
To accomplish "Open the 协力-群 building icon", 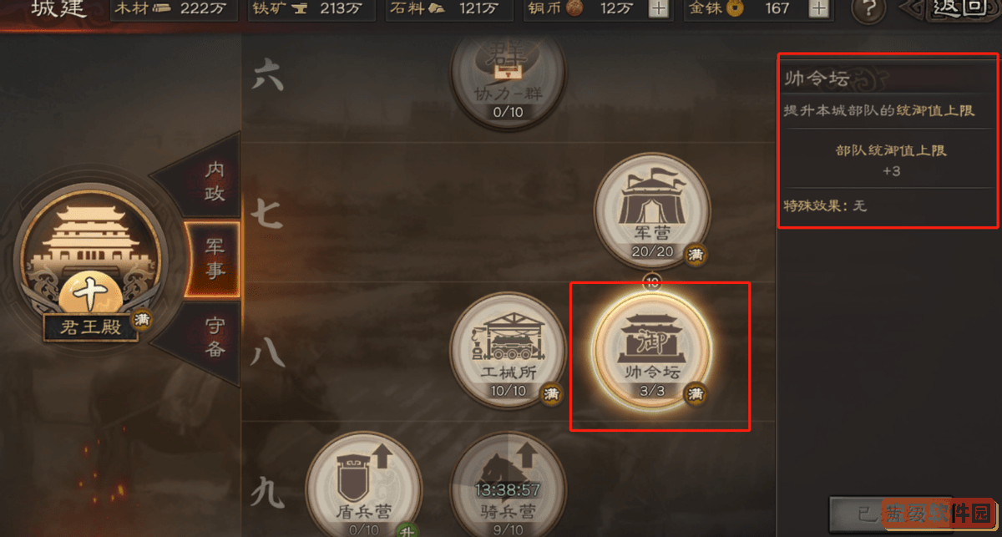I will [508, 77].
